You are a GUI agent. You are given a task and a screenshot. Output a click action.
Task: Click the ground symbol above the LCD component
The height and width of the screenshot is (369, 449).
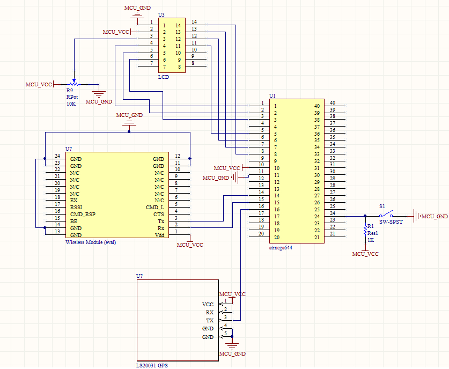tap(137, 16)
